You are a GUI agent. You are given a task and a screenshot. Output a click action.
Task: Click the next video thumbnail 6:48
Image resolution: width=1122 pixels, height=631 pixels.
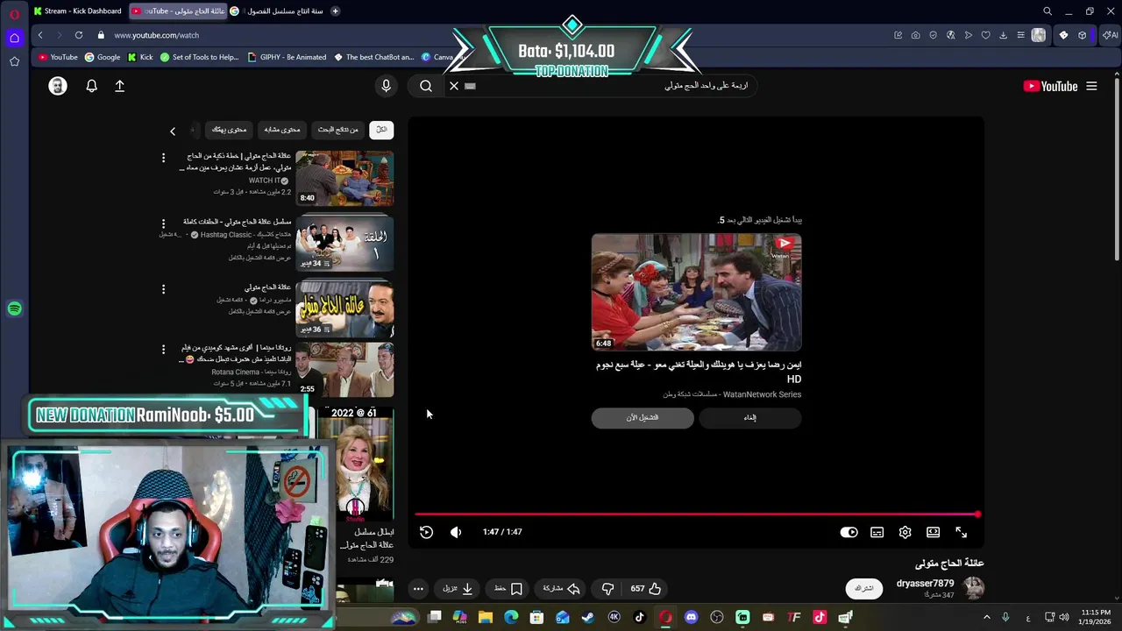696,292
